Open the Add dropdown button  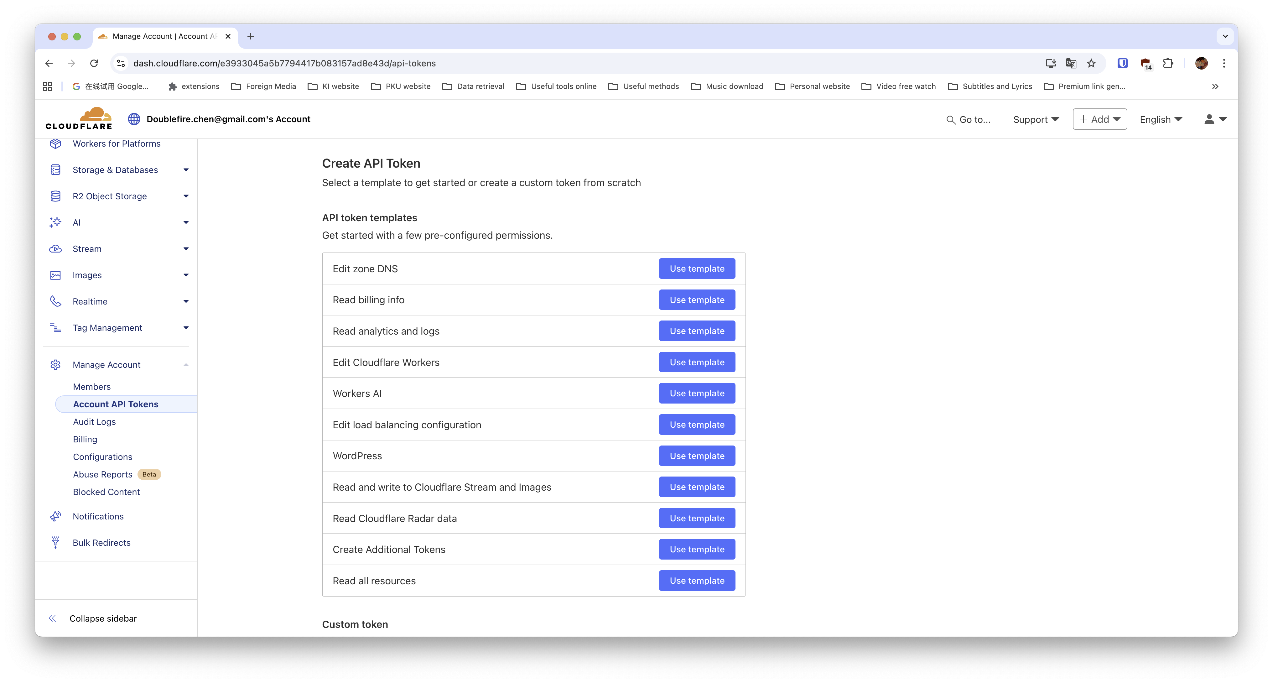coord(1099,119)
